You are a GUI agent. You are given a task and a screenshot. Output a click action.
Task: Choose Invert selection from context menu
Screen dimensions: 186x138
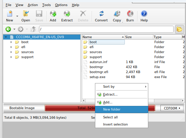(122, 124)
